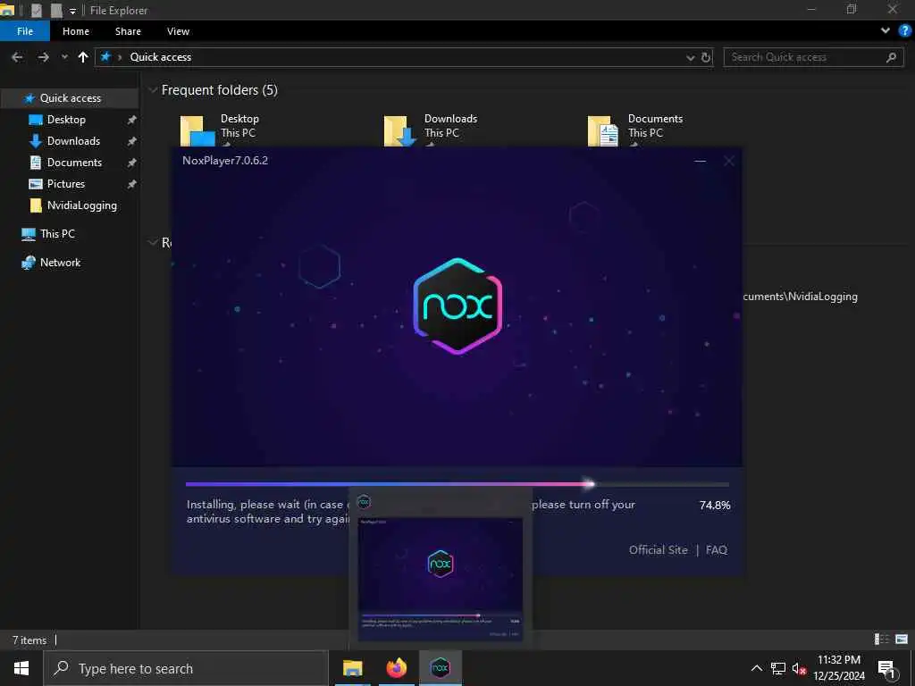The height and width of the screenshot is (686, 915).
Task: Open NvidiaLogging in the navigation pane
Action: pyautogui.click(x=81, y=205)
